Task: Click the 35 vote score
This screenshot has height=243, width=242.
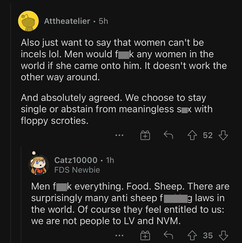Action: click(208, 235)
